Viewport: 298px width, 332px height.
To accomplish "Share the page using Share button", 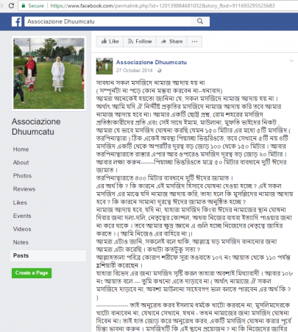I will [171, 41].
